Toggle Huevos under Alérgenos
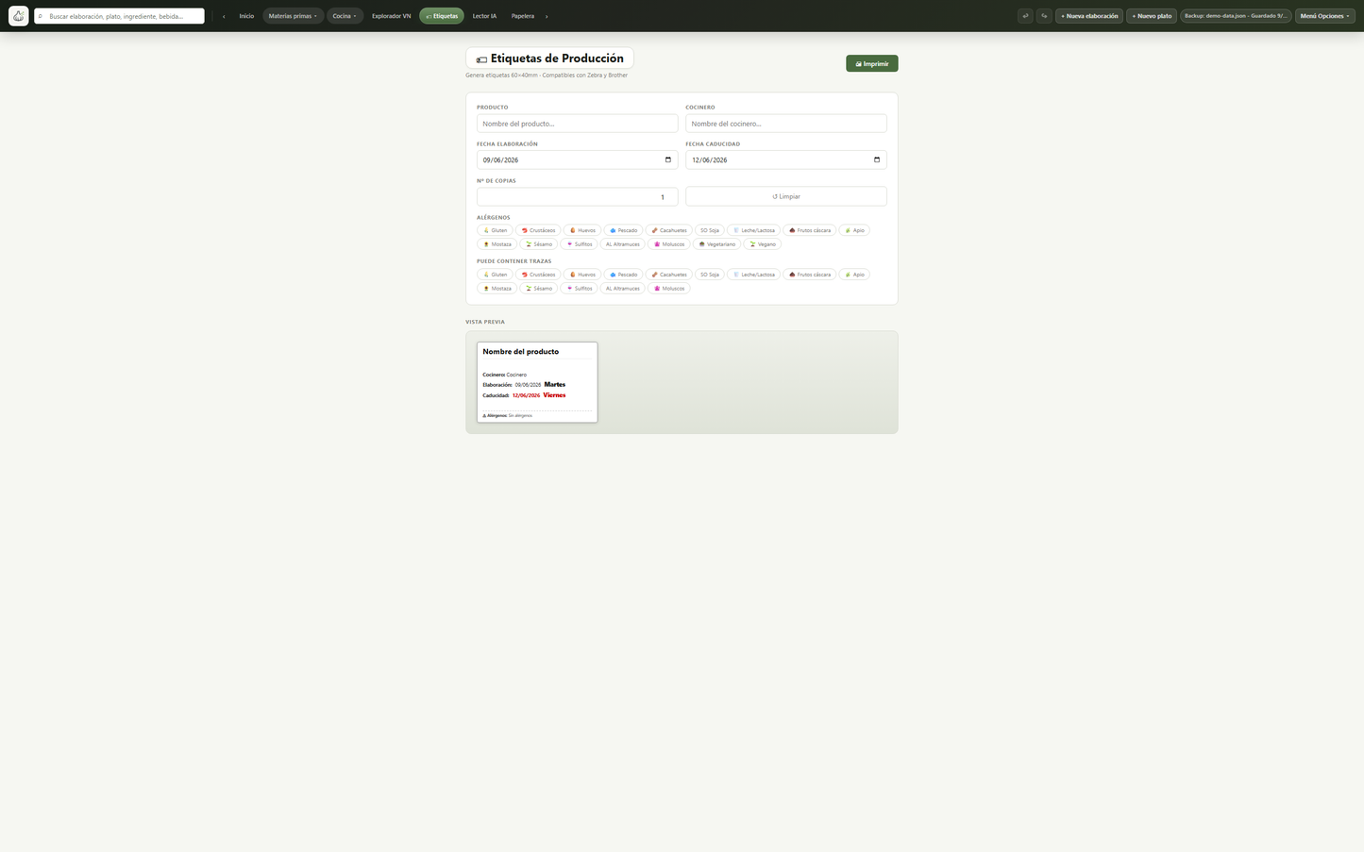 (x=582, y=230)
